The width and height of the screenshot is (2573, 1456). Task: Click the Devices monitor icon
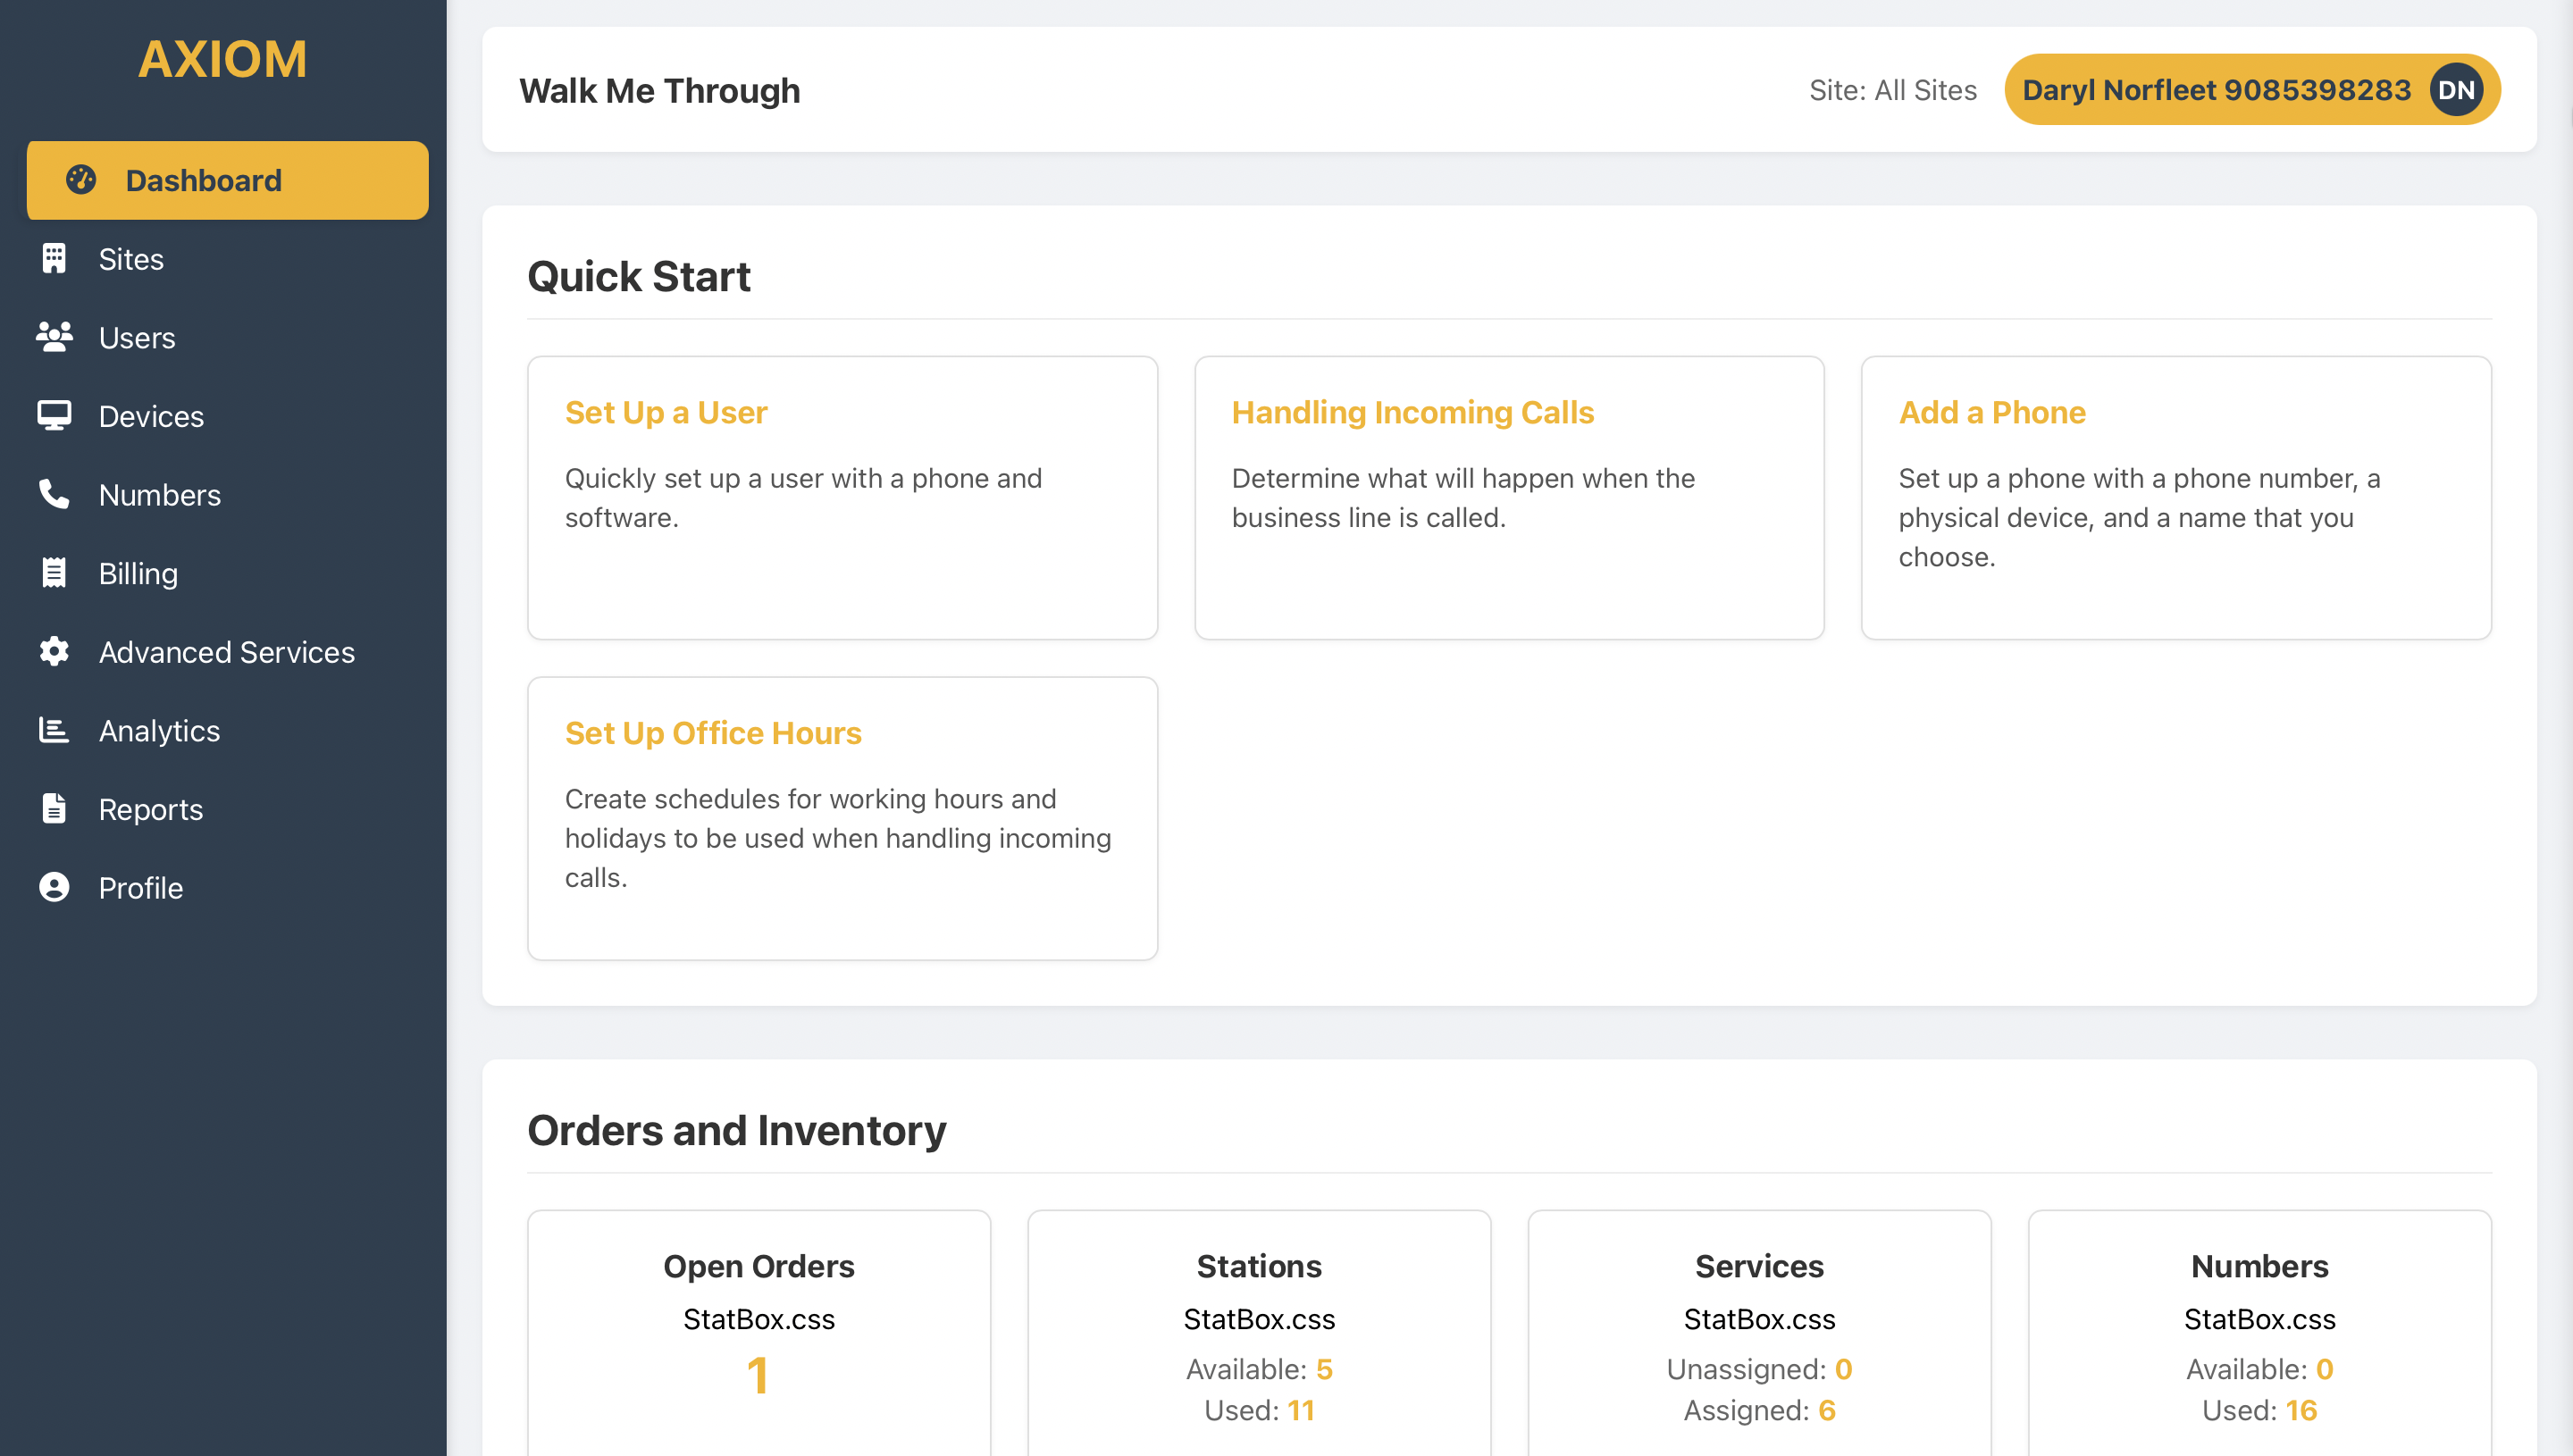pyautogui.click(x=54, y=415)
